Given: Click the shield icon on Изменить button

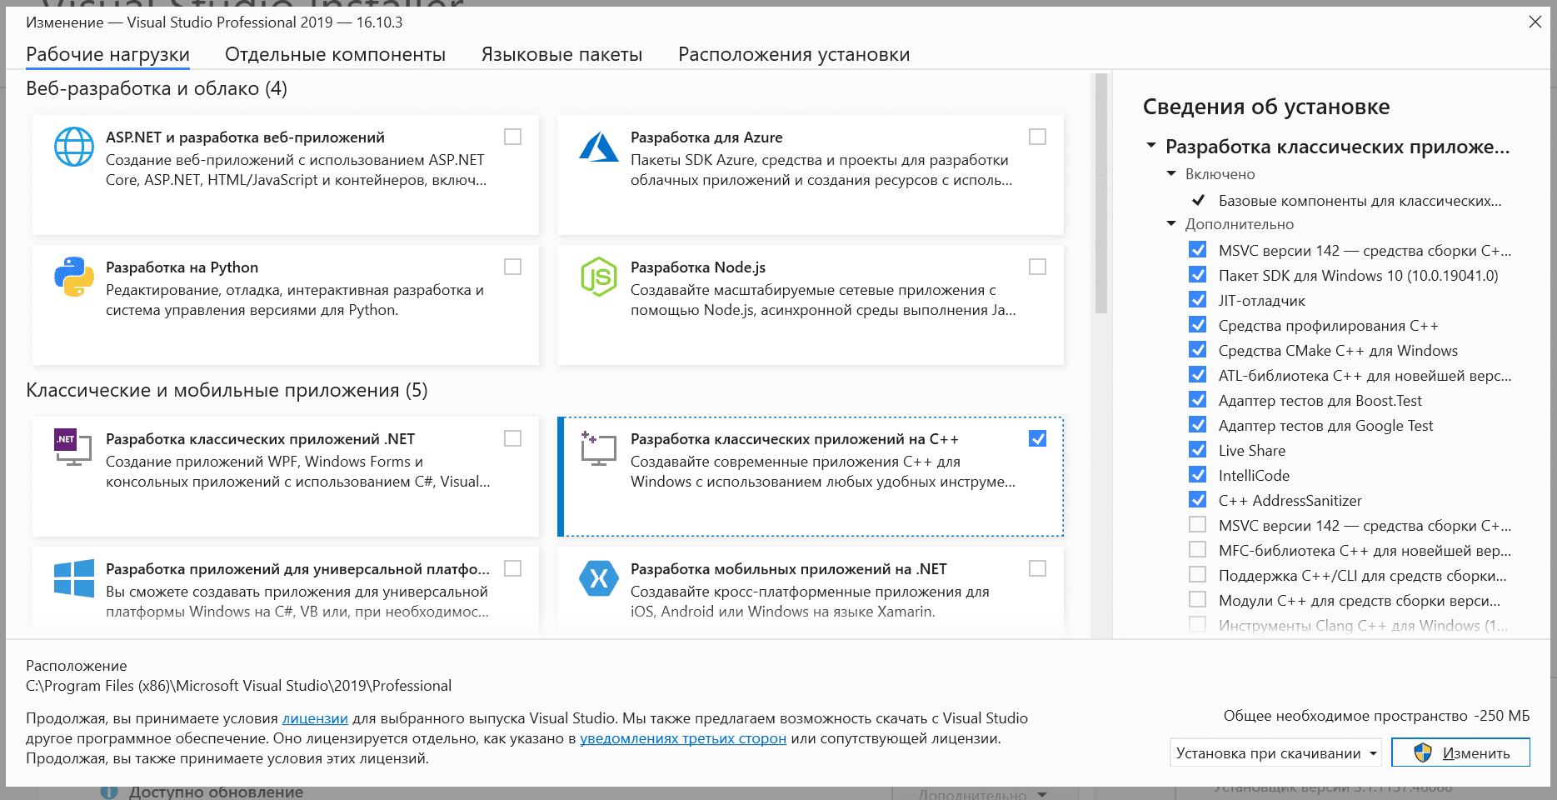Looking at the screenshot, I should click(x=1423, y=752).
